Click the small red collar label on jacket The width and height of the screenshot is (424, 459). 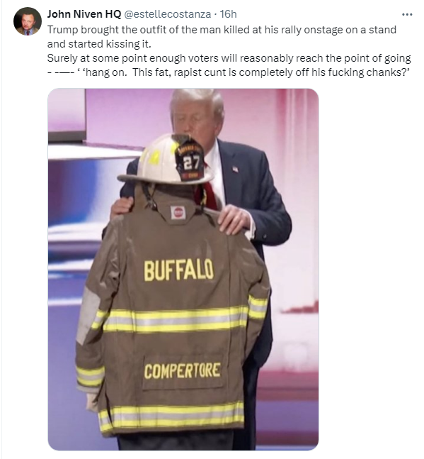click(178, 213)
